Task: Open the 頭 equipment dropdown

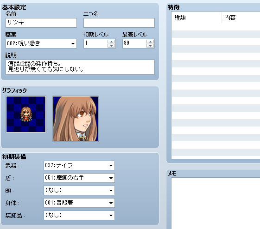Action: [x=79, y=190]
